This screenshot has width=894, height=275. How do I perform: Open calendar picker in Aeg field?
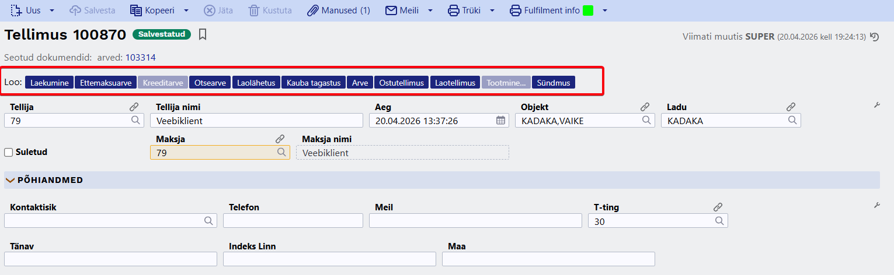tap(500, 121)
